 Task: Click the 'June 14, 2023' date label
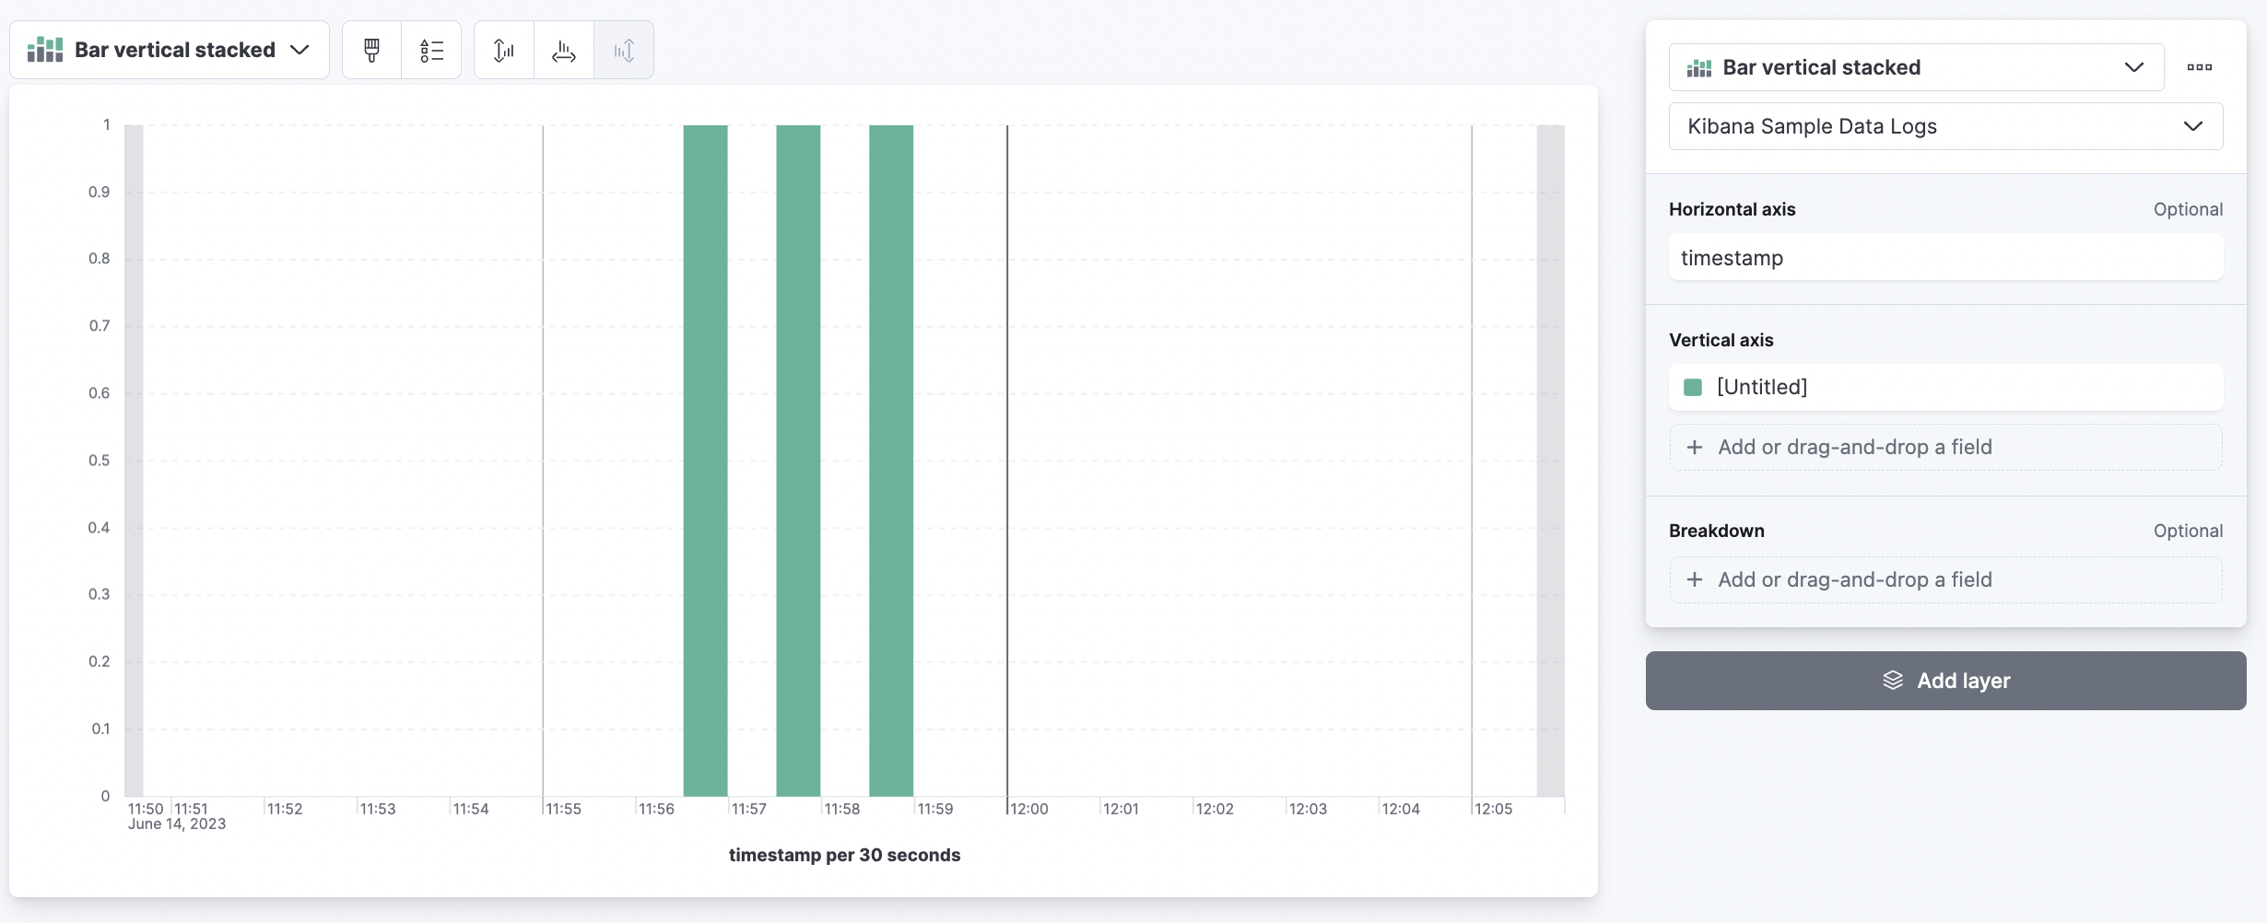point(177,824)
